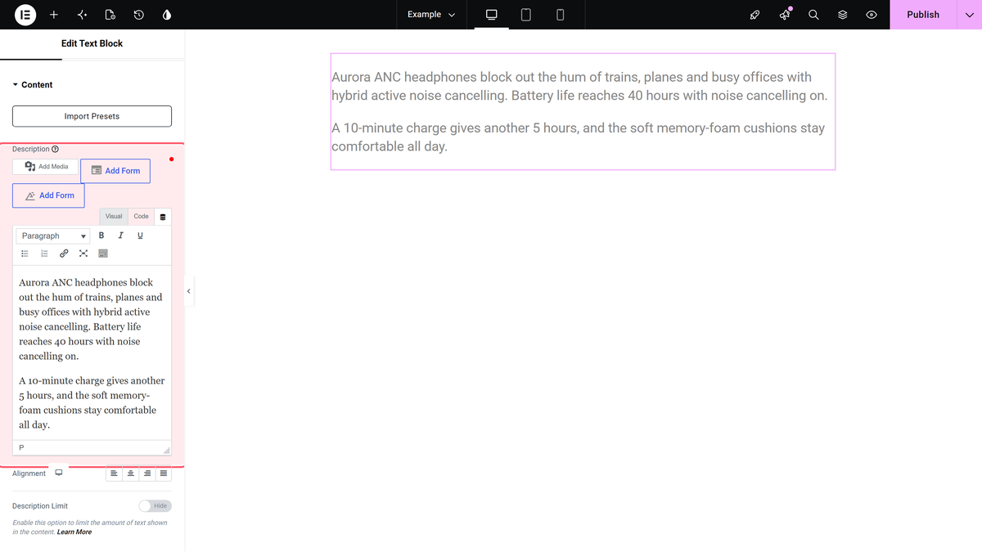Collapse the panel with the side arrow
982x552 pixels.
click(x=189, y=291)
